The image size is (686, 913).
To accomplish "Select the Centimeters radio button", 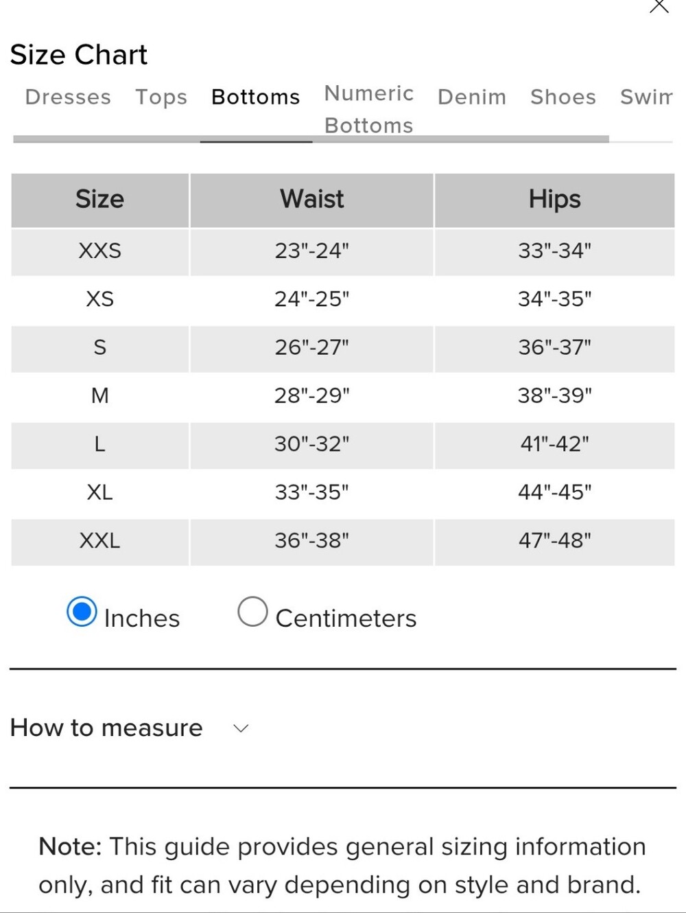I will point(252,612).
